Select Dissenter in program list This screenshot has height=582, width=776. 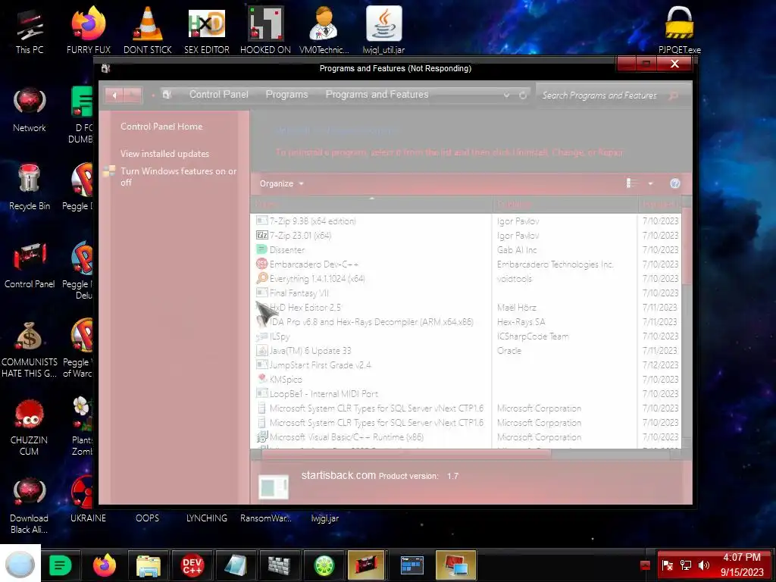click(x=465, y=250)
